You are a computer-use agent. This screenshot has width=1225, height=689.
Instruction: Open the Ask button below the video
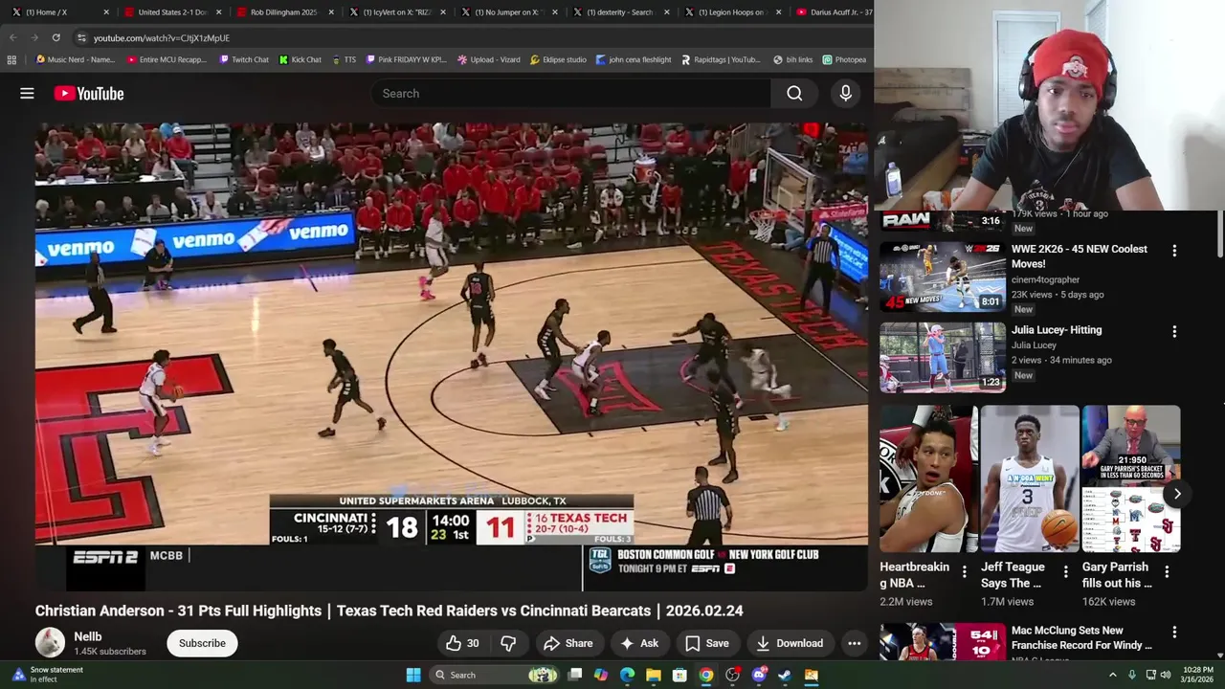coord(639,643)
